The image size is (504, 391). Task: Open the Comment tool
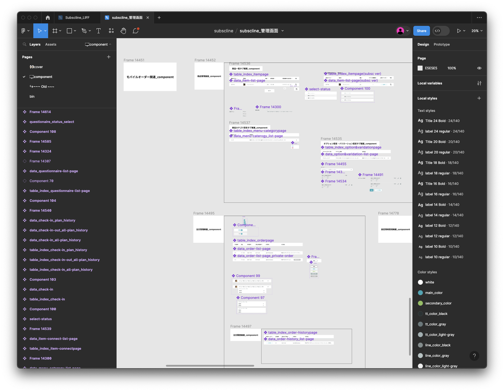(135, 31)
